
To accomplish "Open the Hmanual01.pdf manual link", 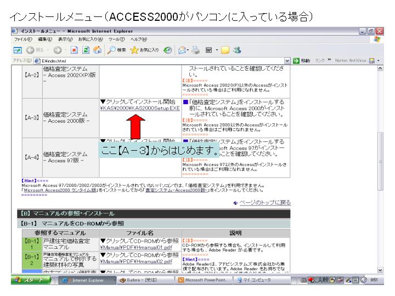I will [x=136, y=247].
